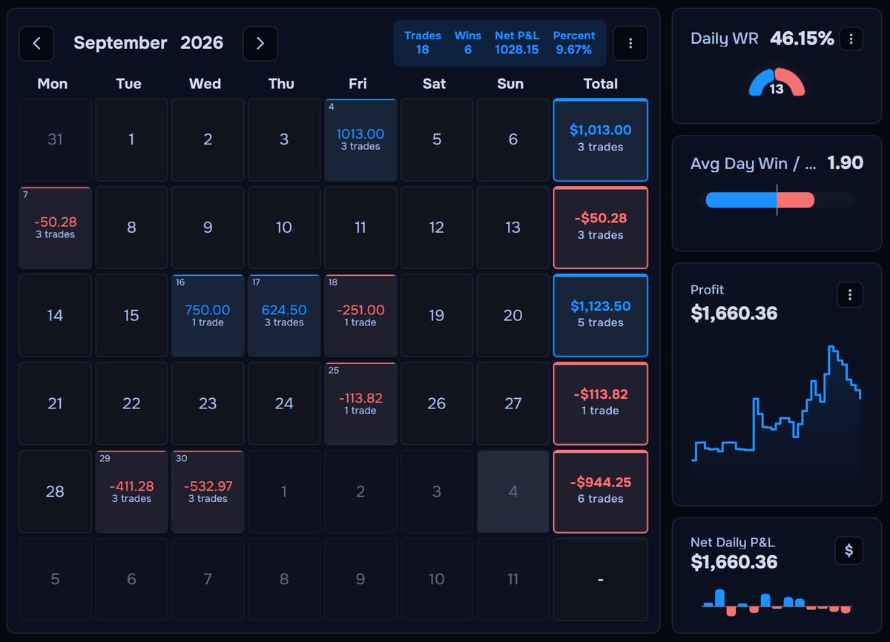The height and width of the screenshot is (642, 890).
Task: Click Net P&L 1028.15 stat
Action: [517, 43]
